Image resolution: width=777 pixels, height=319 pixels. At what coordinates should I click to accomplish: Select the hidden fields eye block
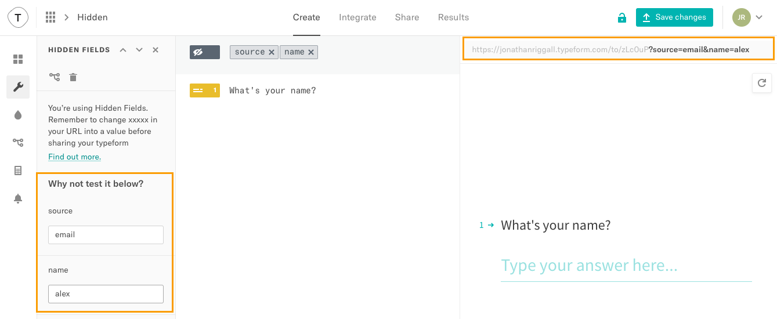205,52
